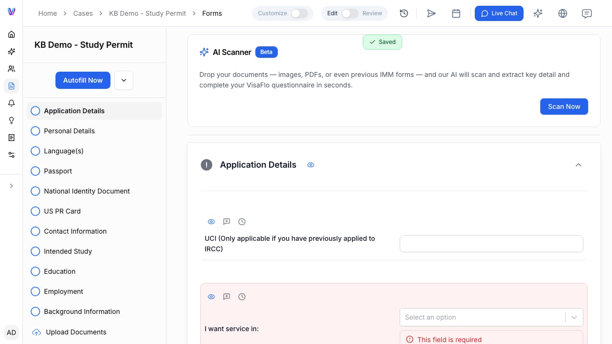The width and height of the screenshot is (612, 344).
Task: Click the Saved status indicator
Action: [382, 42]
